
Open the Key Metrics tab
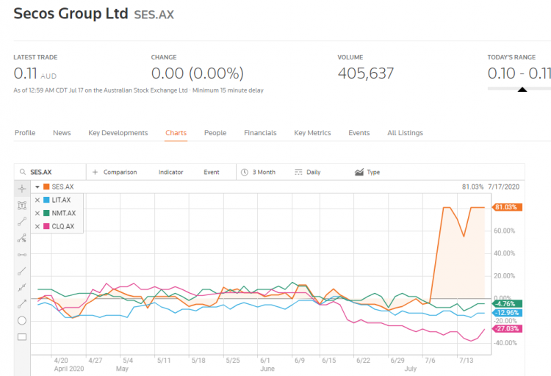312,133
